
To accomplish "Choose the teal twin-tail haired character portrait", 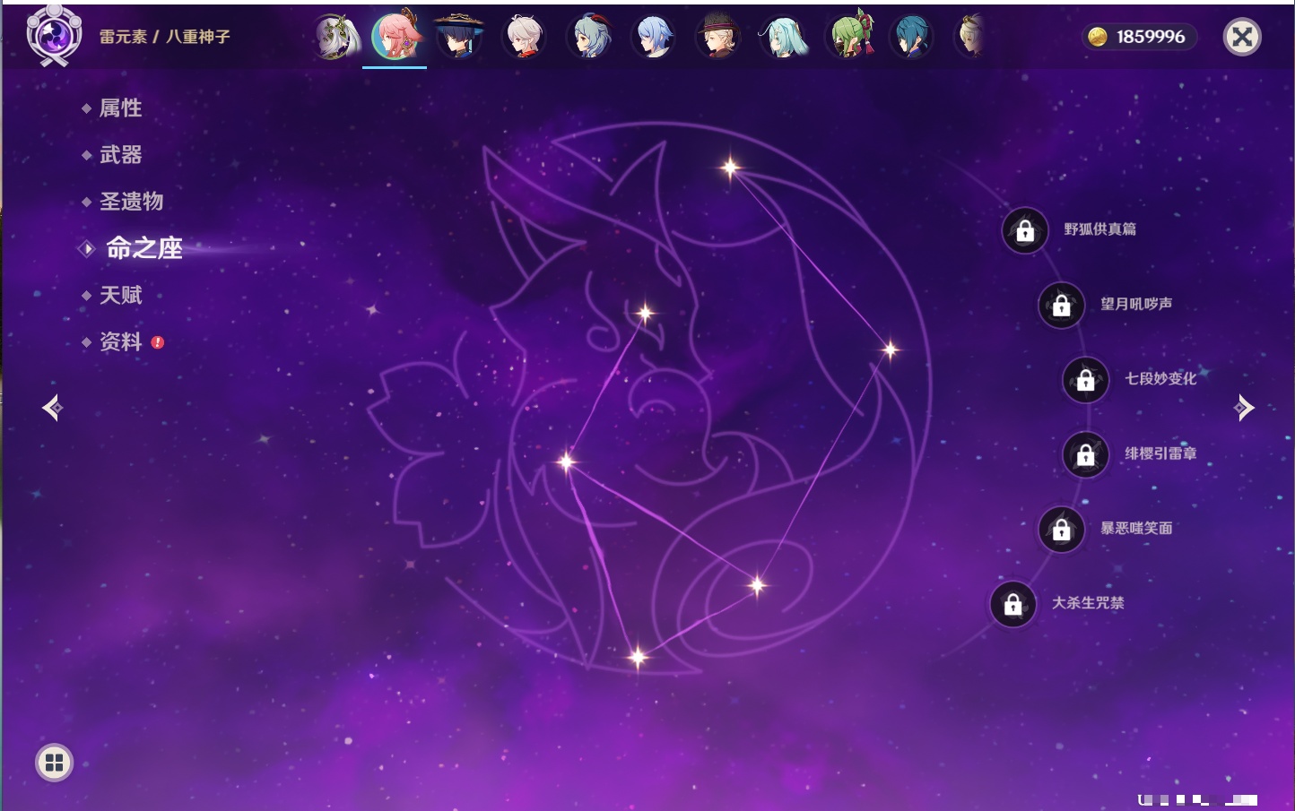I will 784,37.
